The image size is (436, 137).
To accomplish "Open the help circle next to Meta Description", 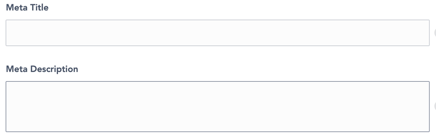I will pyautogui.click(x=435, y=107).
